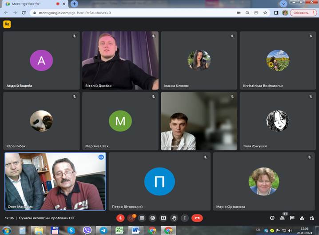Screen dimensions: 319x235
Task: Click the present screen icon
Action: pyautogui.click(x=163, y=218)
